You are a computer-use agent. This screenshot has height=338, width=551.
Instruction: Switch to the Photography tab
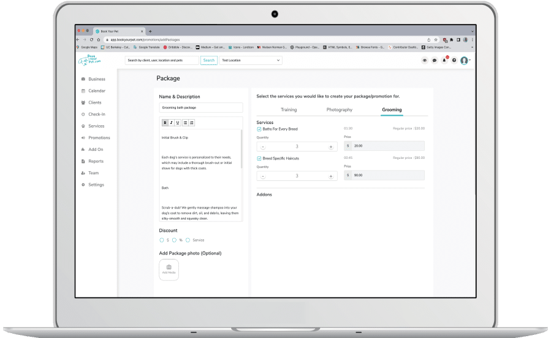340,110
